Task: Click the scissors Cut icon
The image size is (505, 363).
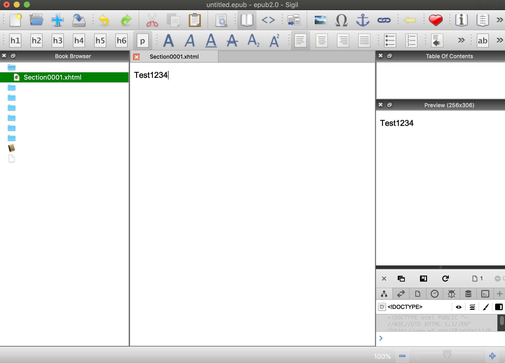Action: (152, 20)
